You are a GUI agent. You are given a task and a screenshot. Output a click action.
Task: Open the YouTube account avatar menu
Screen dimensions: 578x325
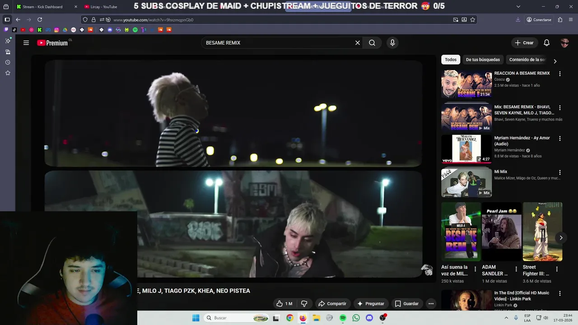pyautogui.click(x=564, y=43)
